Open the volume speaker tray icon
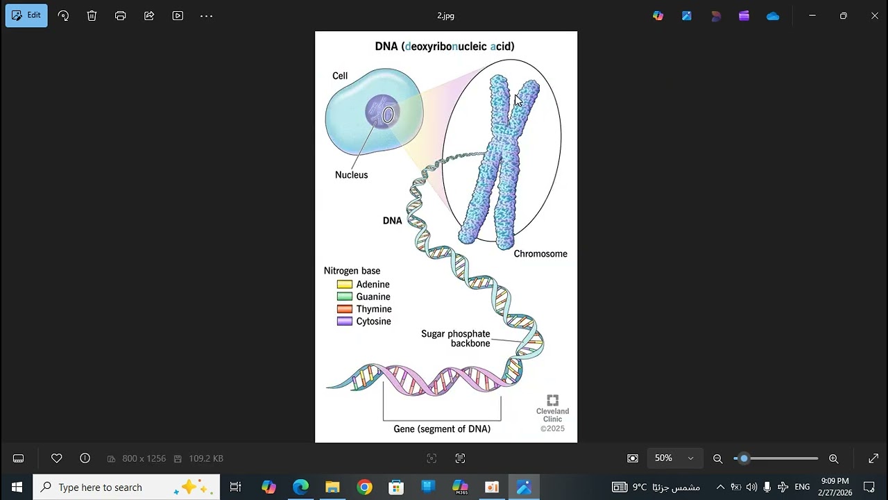This screenshot has width=888, height=500. pyautogui.click(x=751, y=487)
